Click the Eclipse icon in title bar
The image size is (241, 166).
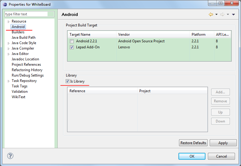coord(5,4)
